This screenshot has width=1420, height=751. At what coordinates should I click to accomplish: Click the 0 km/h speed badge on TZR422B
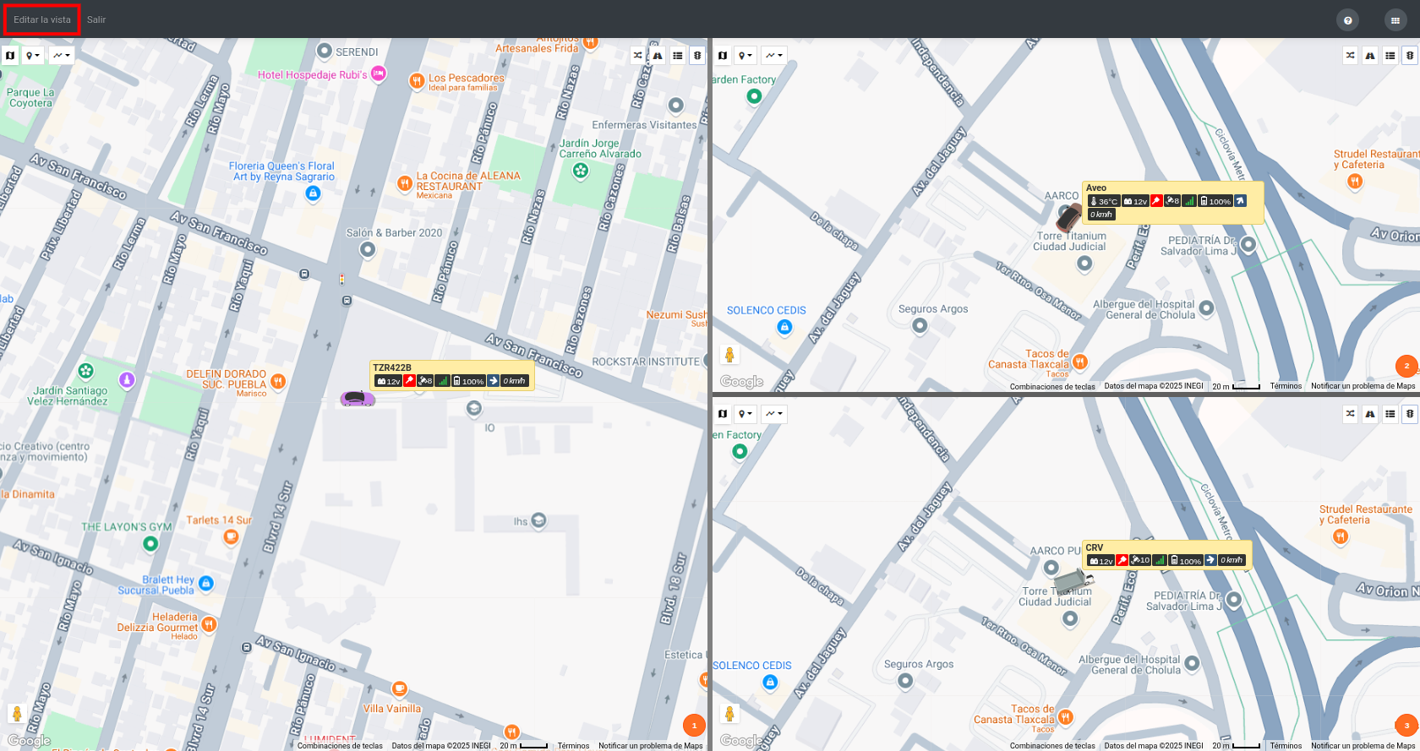tap(515, 381)
